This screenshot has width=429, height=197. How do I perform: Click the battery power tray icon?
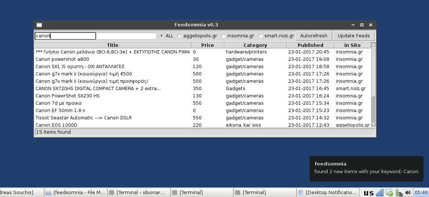pyautogui.click(x=399, y=193)
